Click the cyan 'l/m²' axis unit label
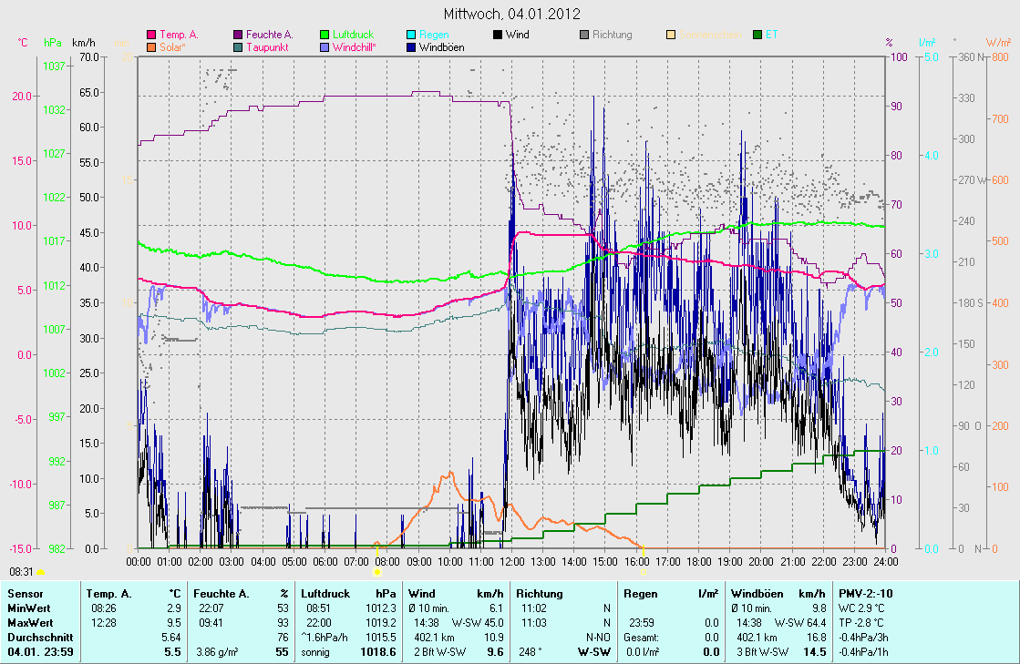The image size is (1020, 664). coord(927,43)
